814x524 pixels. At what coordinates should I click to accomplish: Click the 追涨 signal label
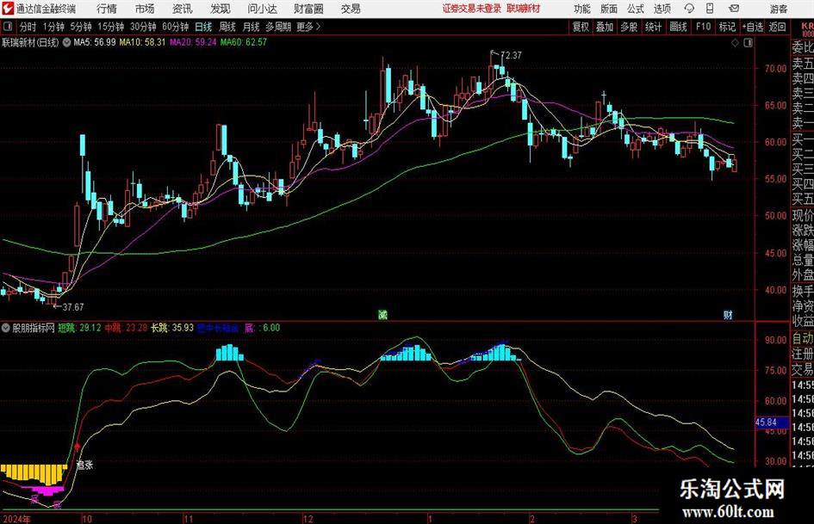[84, 465]
